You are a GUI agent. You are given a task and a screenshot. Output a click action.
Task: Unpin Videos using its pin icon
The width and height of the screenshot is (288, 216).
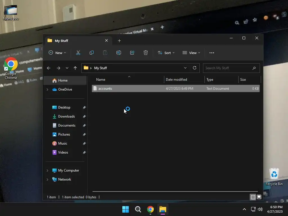[x=84, y=152]
